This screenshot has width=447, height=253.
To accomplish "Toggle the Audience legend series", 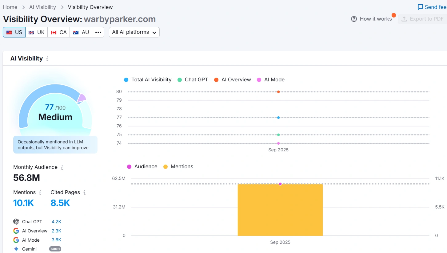I will (x=142, y=167).
